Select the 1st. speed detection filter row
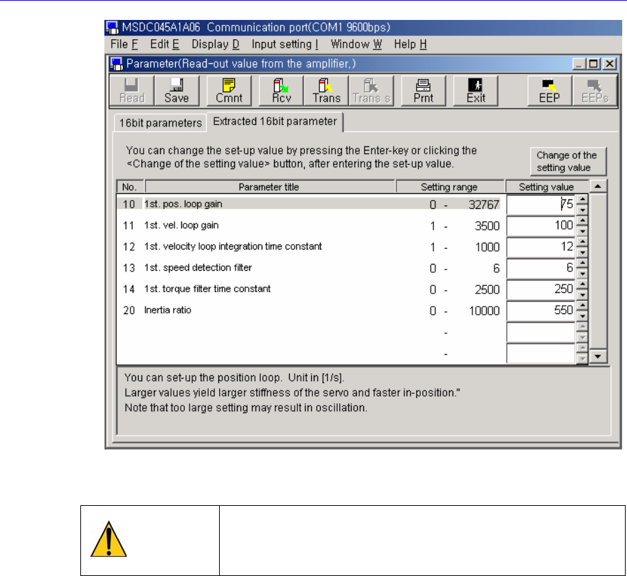The width and height of the screenshot is (627, 576). (x=310, y=268)
